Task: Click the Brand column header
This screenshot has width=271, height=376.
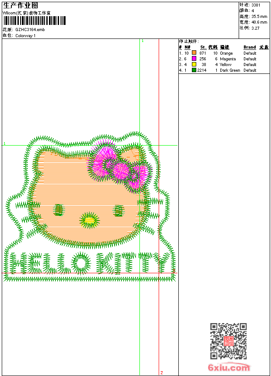Action: click(250, 47)
